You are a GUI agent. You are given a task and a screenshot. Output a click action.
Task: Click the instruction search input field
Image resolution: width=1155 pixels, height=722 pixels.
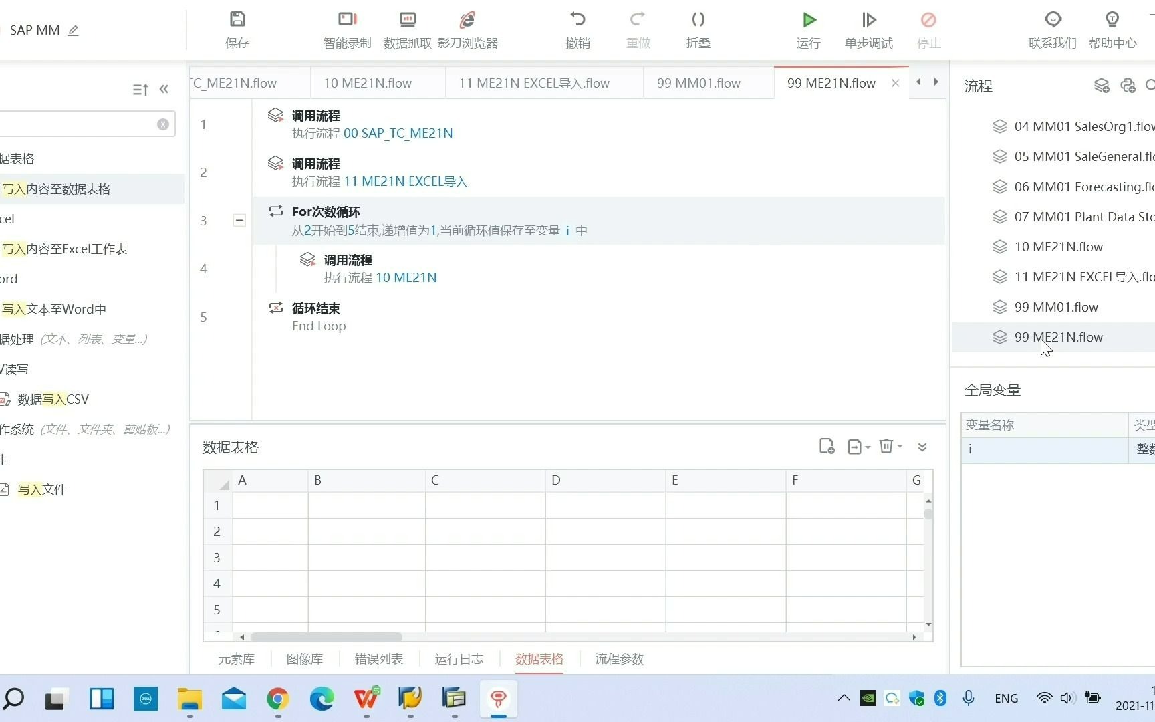coord(77,124)
